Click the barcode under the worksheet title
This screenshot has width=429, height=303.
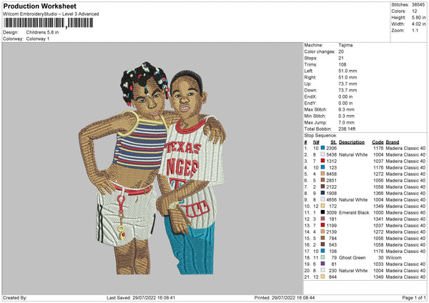coord(48,23)
